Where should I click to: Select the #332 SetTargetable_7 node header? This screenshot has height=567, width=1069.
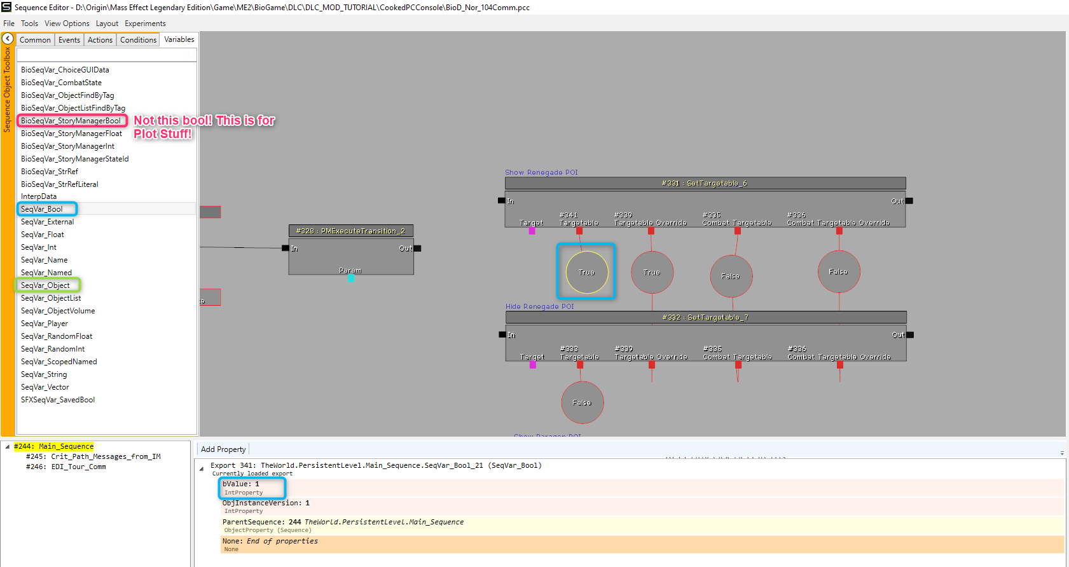click(706, 317)
